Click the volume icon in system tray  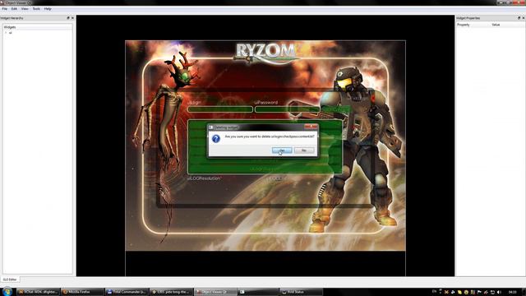(499, 292)
